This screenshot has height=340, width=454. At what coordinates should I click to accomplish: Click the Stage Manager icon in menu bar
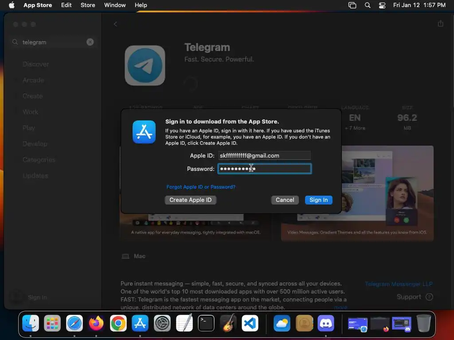(352, 5)
